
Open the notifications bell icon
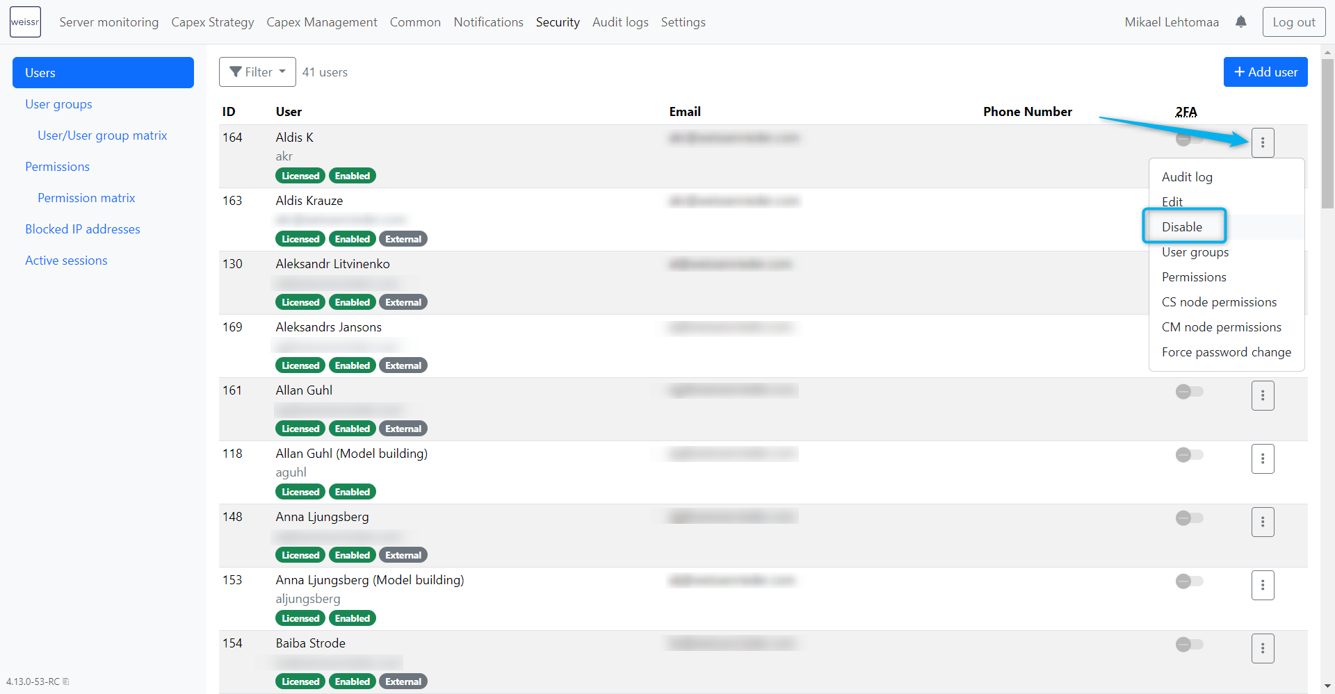[1241, 22]
